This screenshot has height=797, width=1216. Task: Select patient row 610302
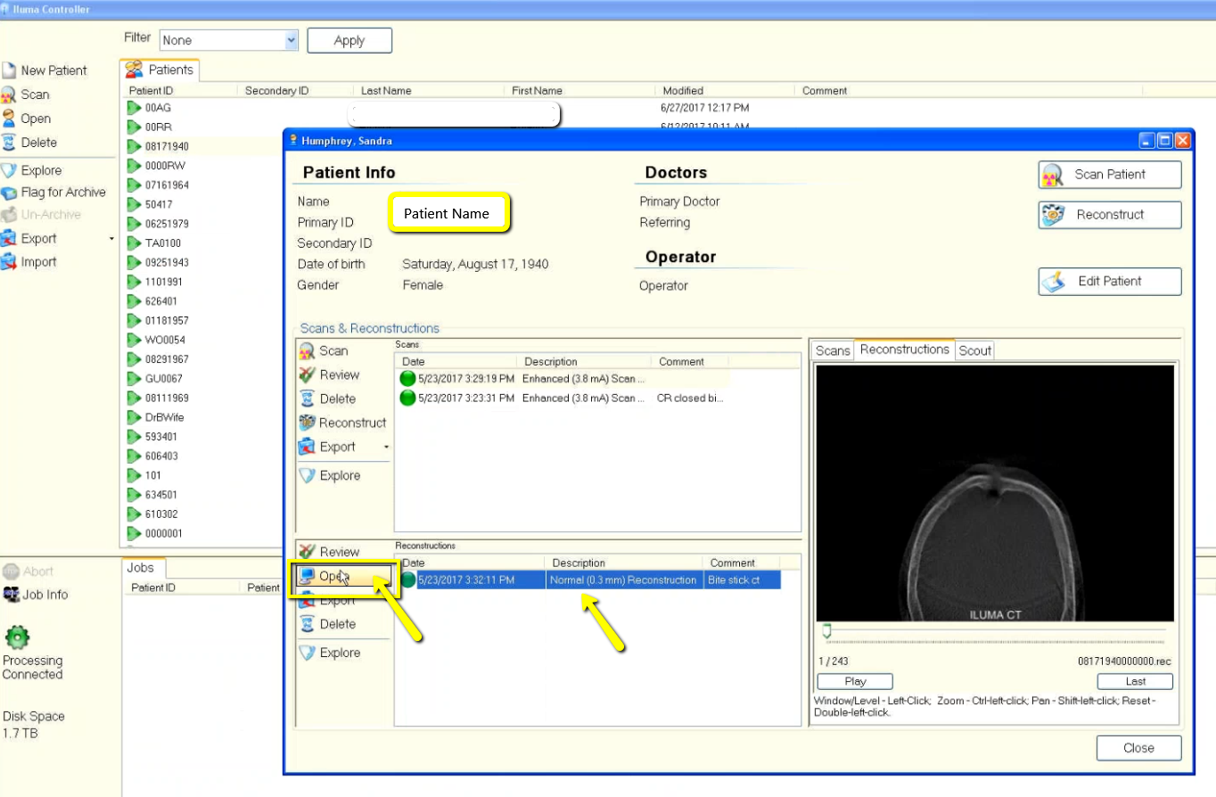coord(202,514)
